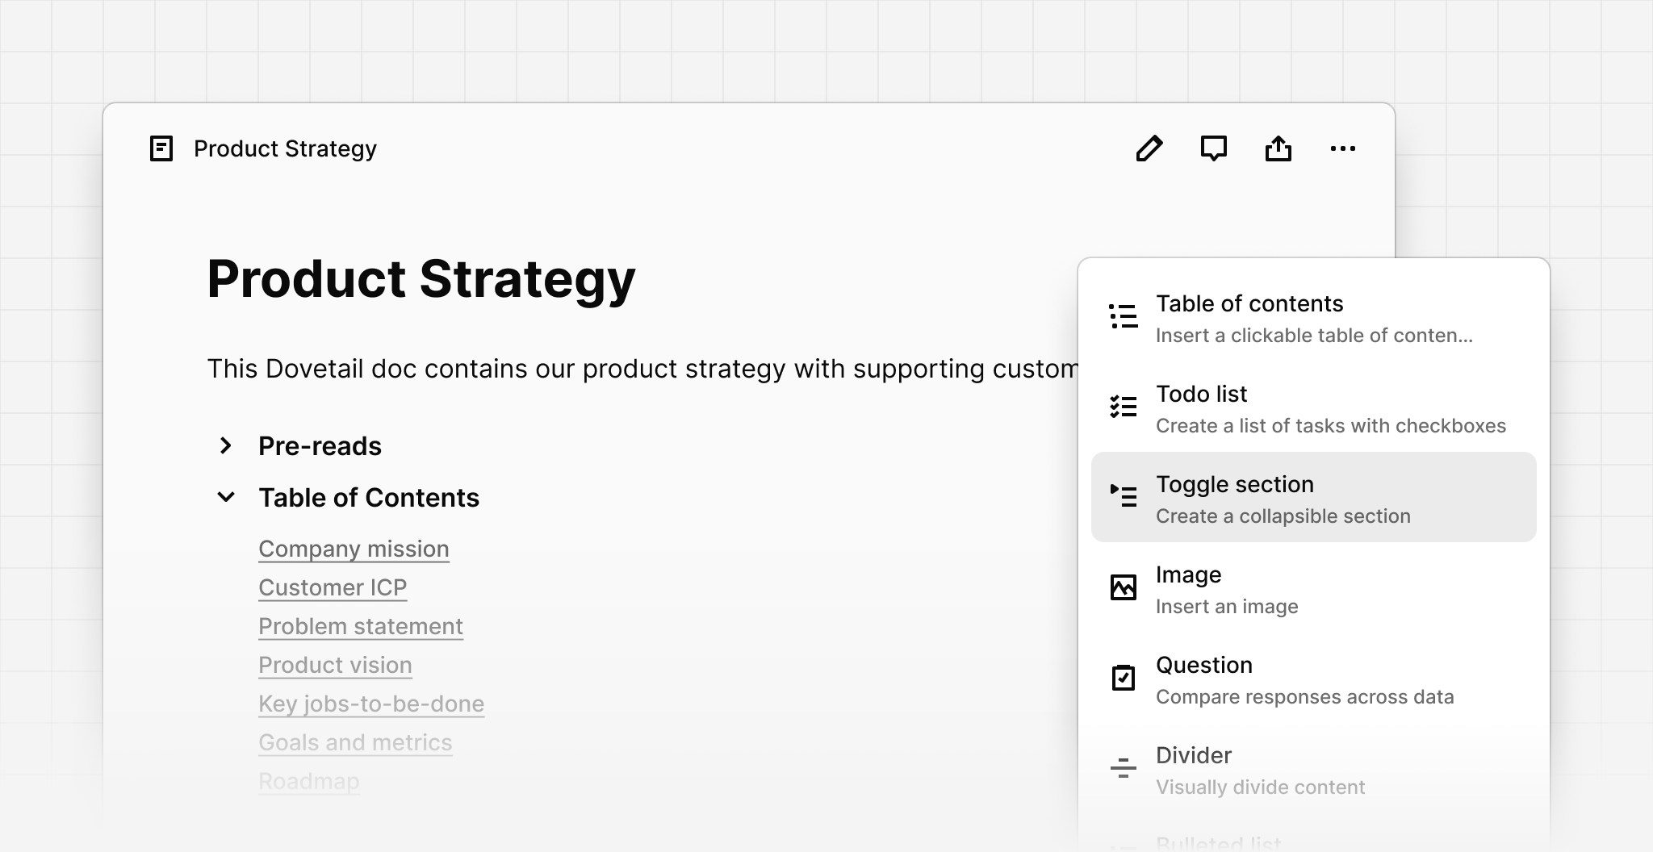Select the Image insert icon
Screen dimensions: 1653x852
pos(1123,588)
